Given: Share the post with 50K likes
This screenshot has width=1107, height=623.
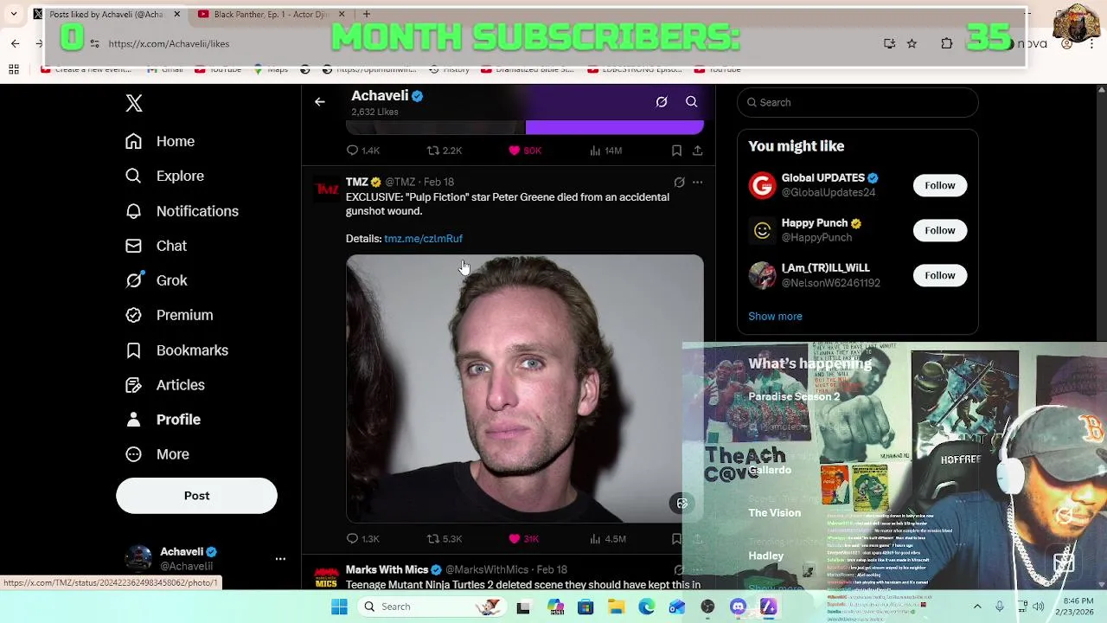Looking at the screenshot, I should pyautogui.click(x=697, y=151).
